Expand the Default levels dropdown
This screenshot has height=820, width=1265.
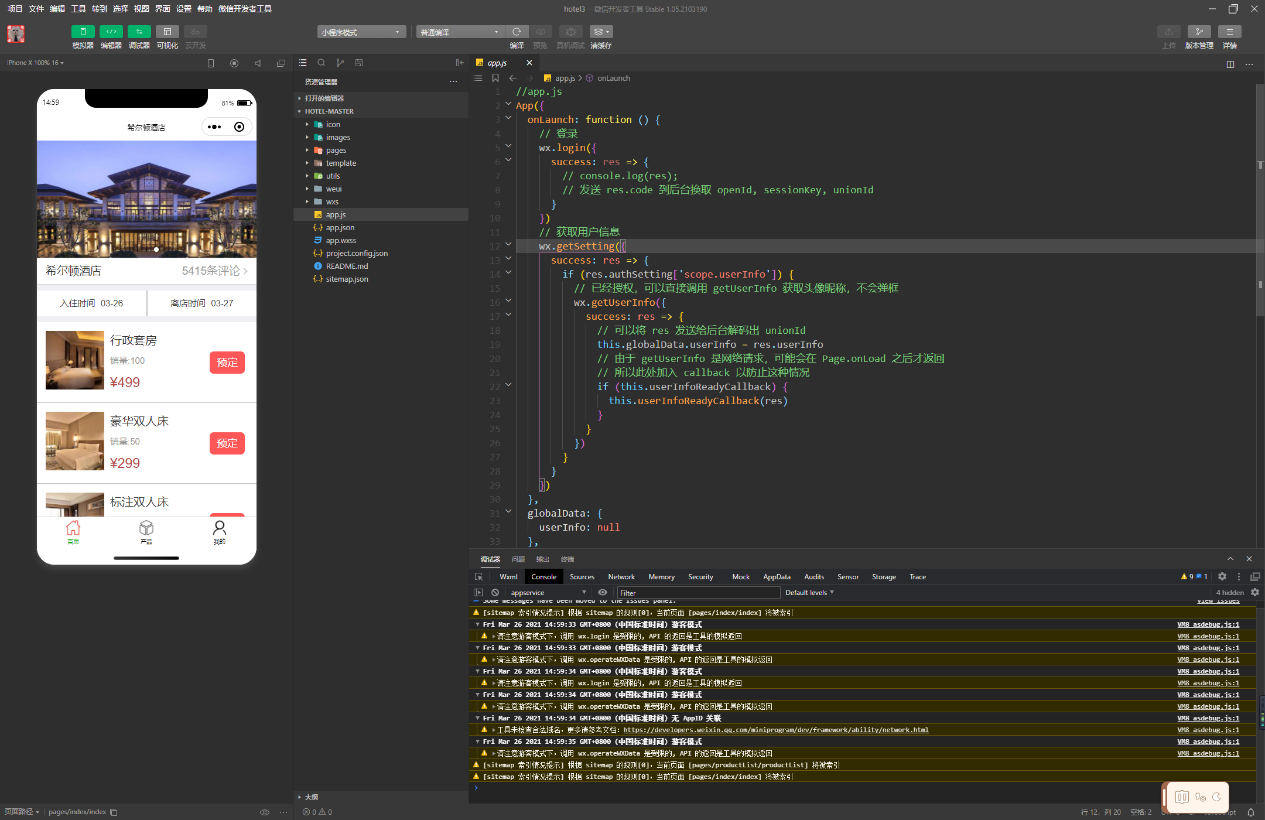(809, 592)
